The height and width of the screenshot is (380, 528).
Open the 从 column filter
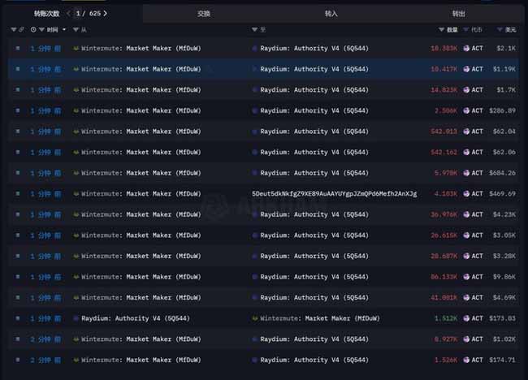tap(75, 30)
